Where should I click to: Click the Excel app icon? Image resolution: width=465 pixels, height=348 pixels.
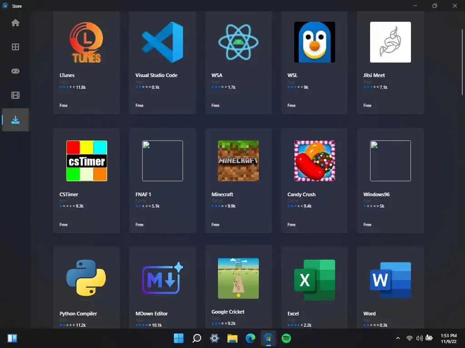click(x=314, y=280)
